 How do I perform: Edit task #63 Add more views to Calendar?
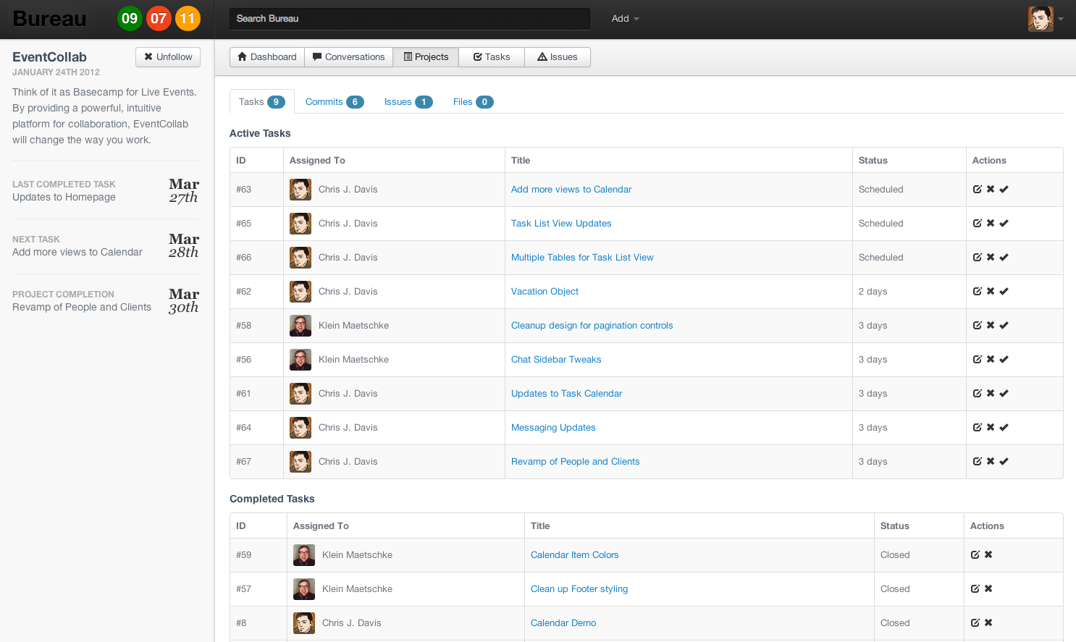(x=978, y=190)
